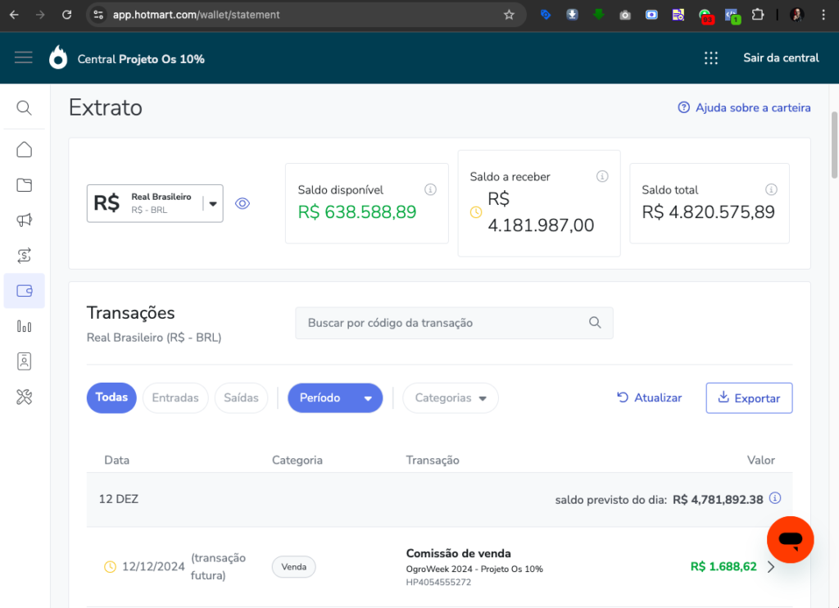Open the Categorias filter dropdown
The height and width of the screenshot is (608, 839).
pyautogui.click(x=450, y=397)
